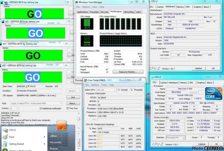
Task: Click the About button in Orthos
Action: (73, 103)
